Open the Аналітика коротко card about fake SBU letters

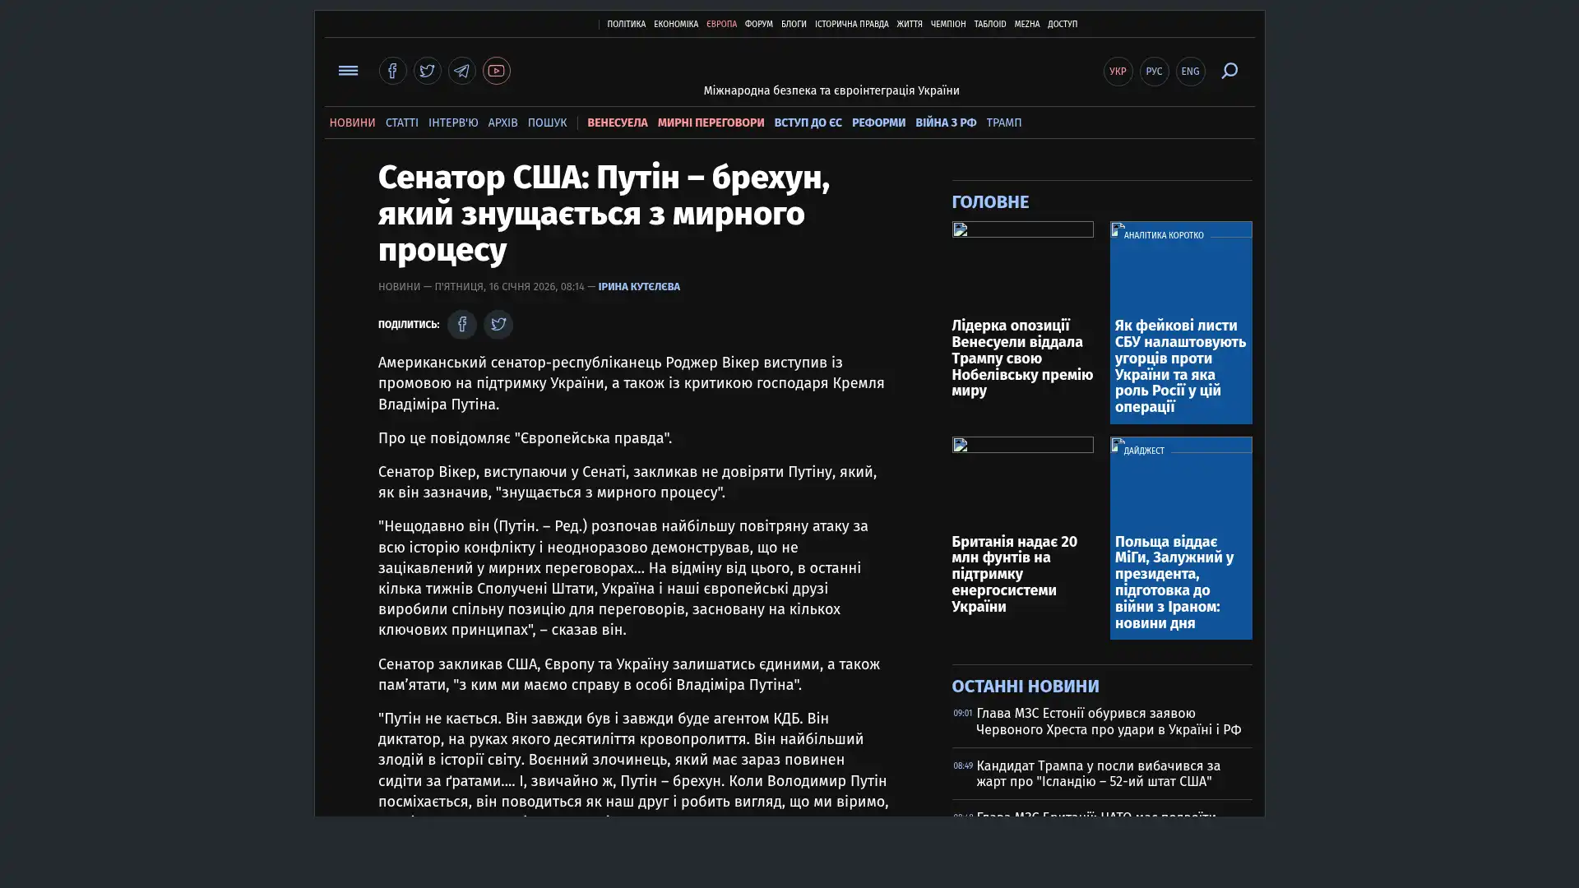point(1180,366)
